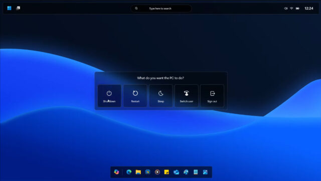Click the 'Type here to search' field
Viewport: 321px width, 181px height.
pos(161,9)
